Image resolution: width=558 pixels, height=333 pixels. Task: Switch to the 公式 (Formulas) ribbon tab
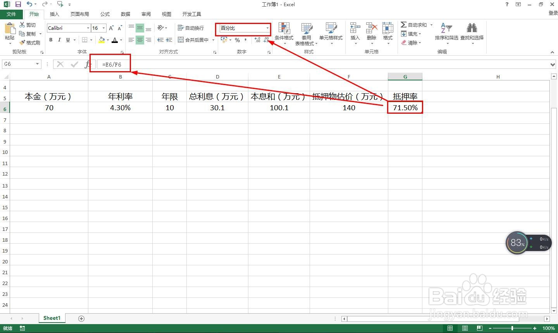click(105, 14)
